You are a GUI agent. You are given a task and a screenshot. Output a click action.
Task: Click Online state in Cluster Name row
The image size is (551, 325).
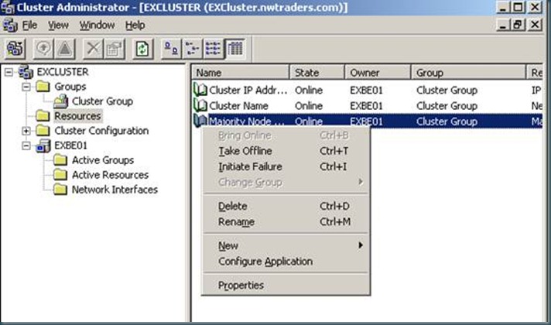click(309, 105)
